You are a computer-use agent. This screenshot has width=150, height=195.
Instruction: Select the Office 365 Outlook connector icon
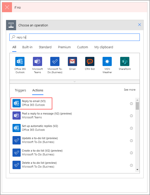(20, 61)
